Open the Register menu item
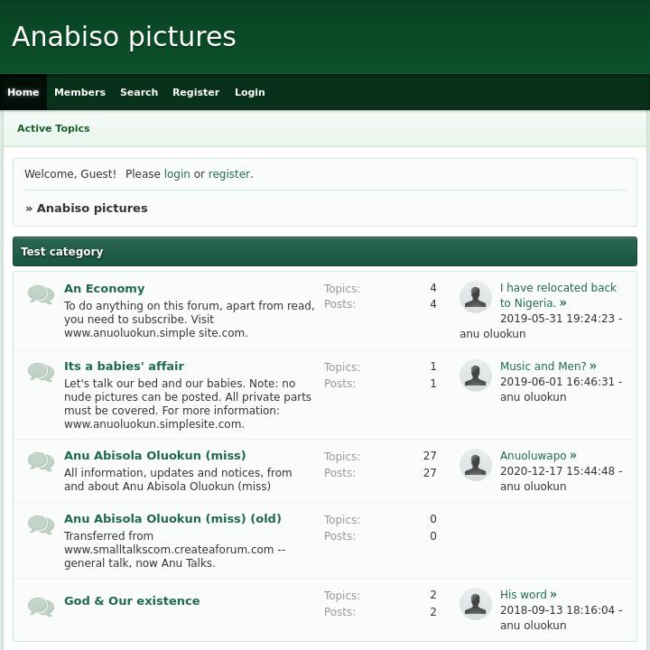Screen dimensions: 650x650 (x=196, y=92)
